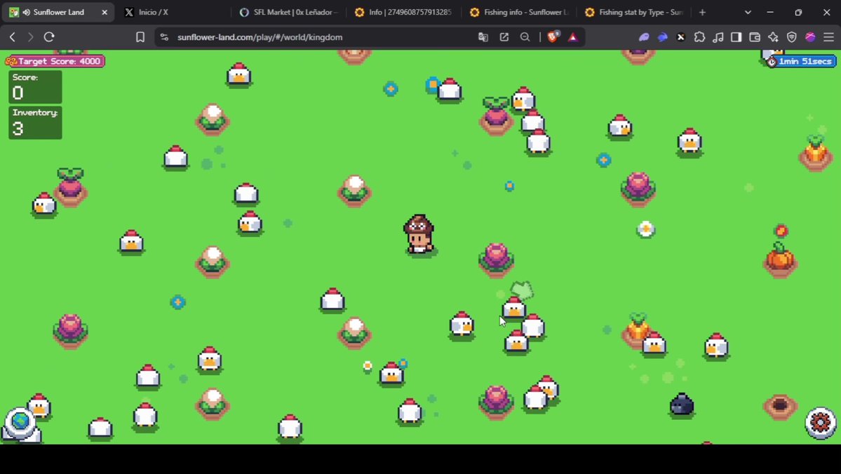Bookmark this page
The width and height of the screenshot is (841, 474).
coord(140,37)
